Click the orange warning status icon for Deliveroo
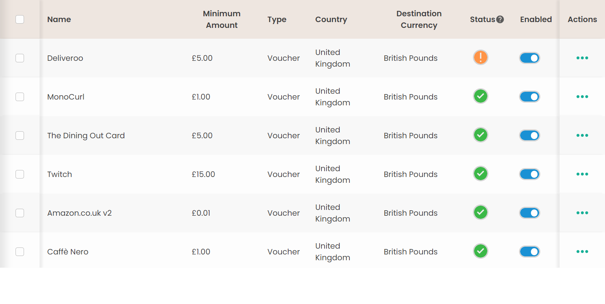Image resolution: width=605 pixels, height=304 pixels. [480, 58]
